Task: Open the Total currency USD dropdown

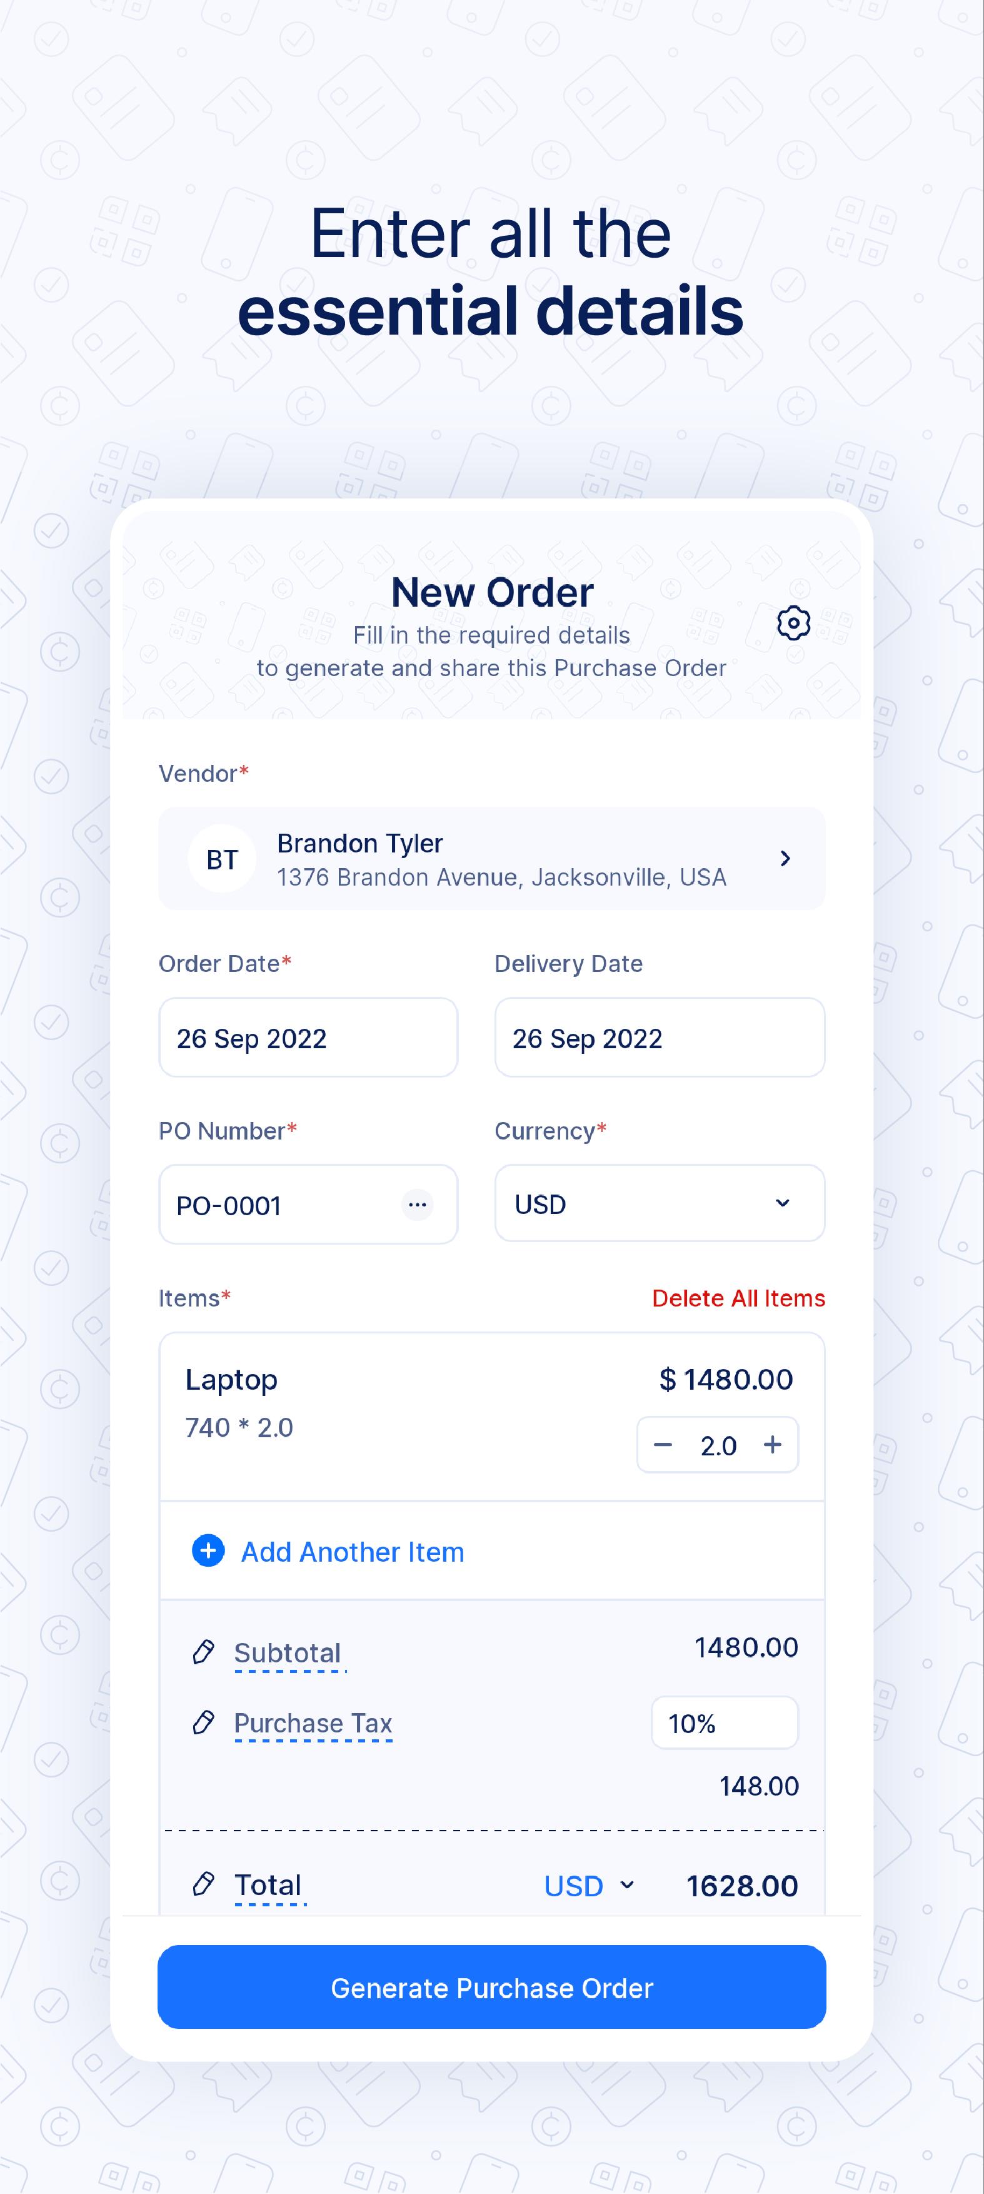Action: point(590,1886)
